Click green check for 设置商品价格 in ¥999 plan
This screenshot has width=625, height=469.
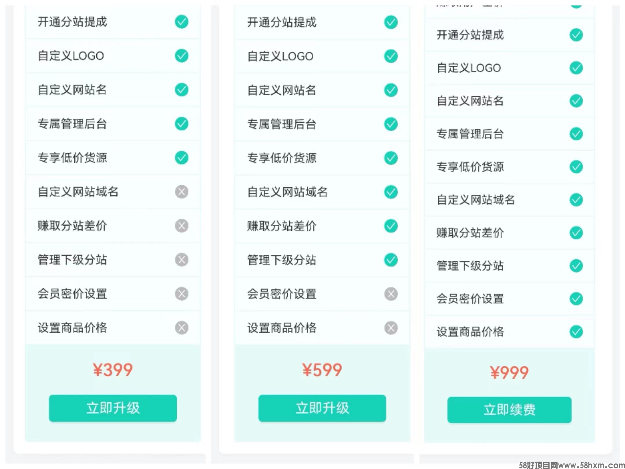point(576,332)
